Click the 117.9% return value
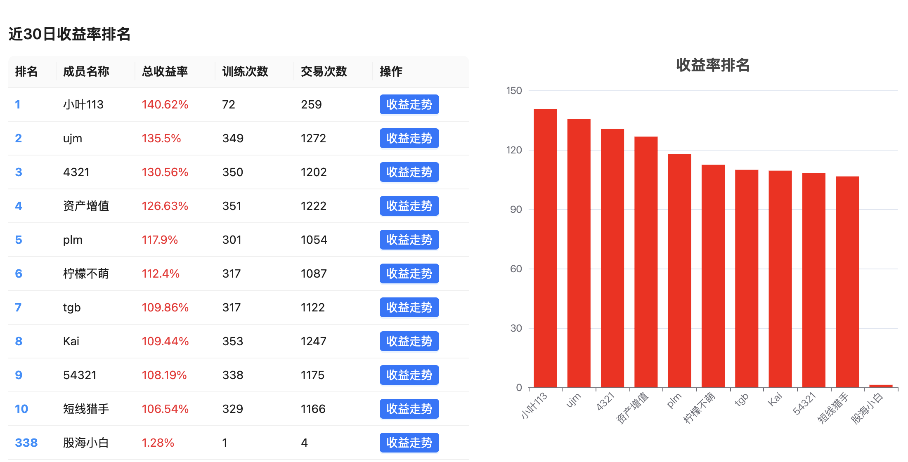The height and width of the screenshot is (462, 908). point(160,240)
